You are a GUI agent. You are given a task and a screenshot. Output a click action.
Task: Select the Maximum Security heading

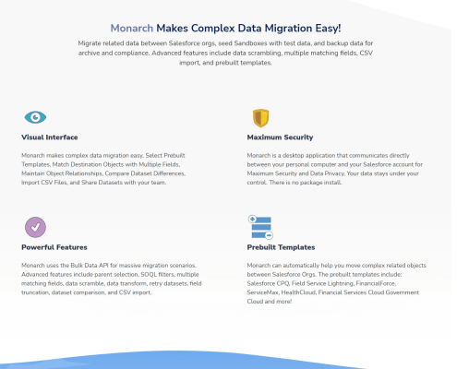[x=280, y=137]
